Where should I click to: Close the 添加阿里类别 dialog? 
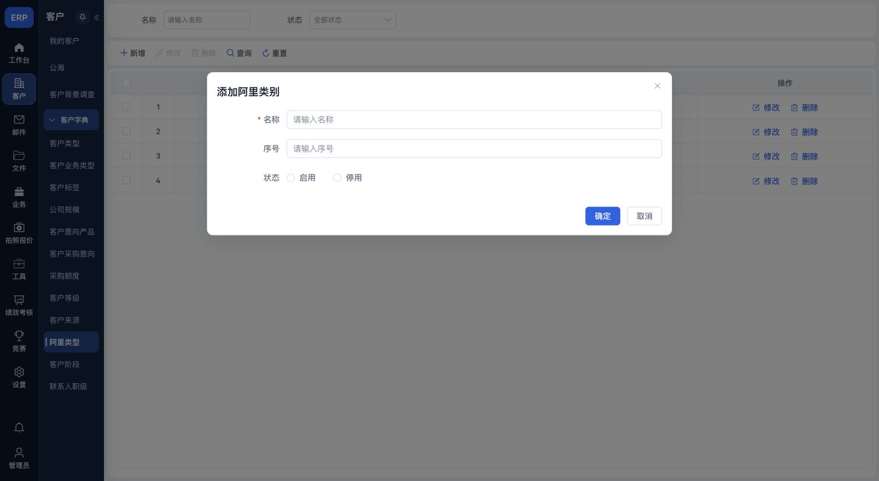pyautogui.click(x=658, y=85)
